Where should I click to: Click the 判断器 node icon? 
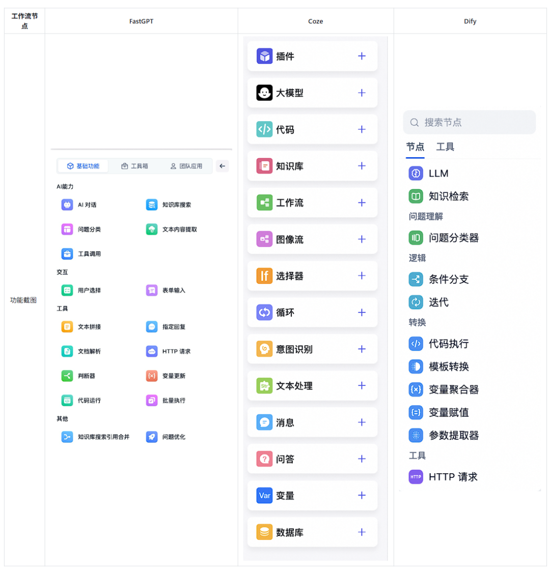tap(67, 376)
